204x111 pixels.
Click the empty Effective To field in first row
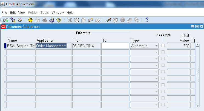(x=115, y=46)
